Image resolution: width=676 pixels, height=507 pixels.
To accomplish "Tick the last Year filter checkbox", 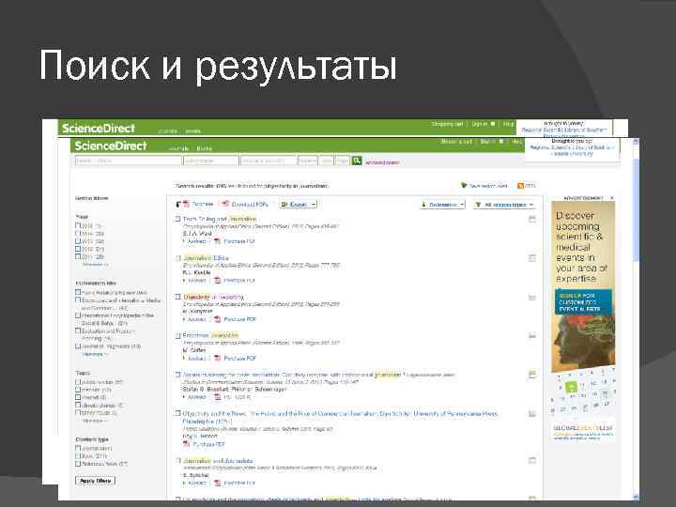I will tap(78, 256).
